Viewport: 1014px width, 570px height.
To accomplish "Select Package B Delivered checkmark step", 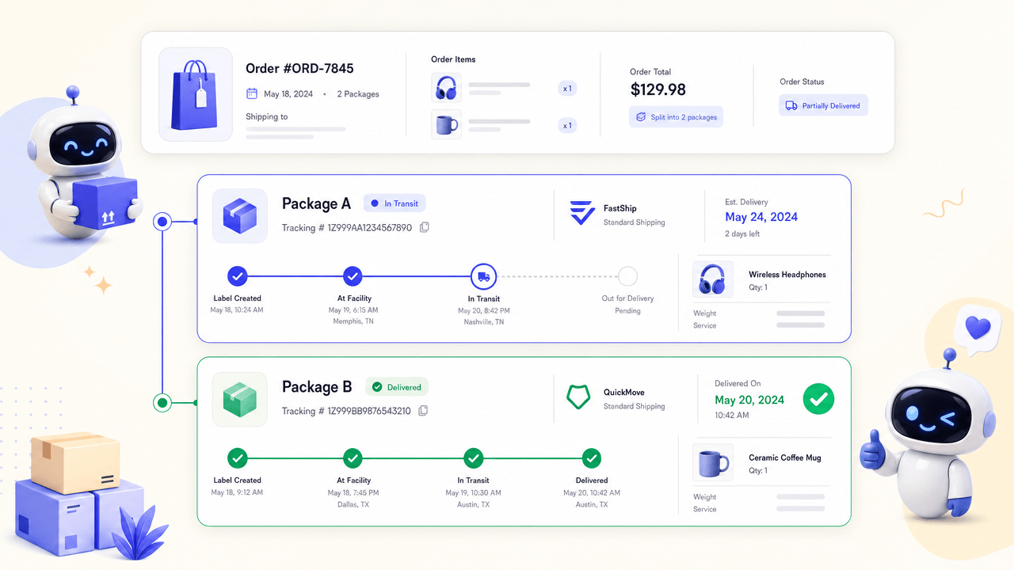I will coord(591,458).
